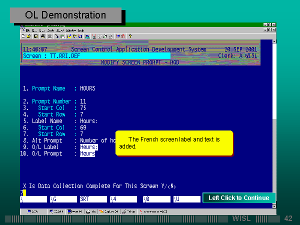Click the function key box labeled \4
Image resolution: width=300 pixels, height=225 pixels.
click(x=123, y=198)
